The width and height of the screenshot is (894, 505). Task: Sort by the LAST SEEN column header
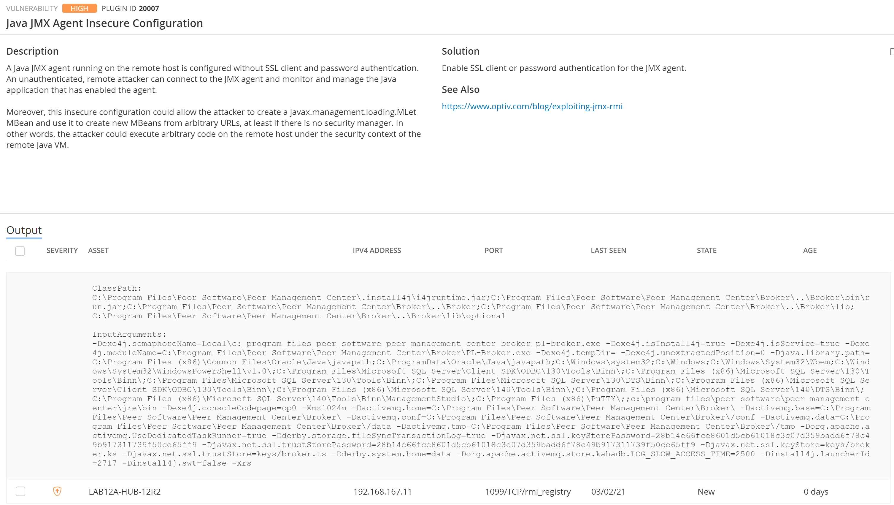click(x=608, y=250)
